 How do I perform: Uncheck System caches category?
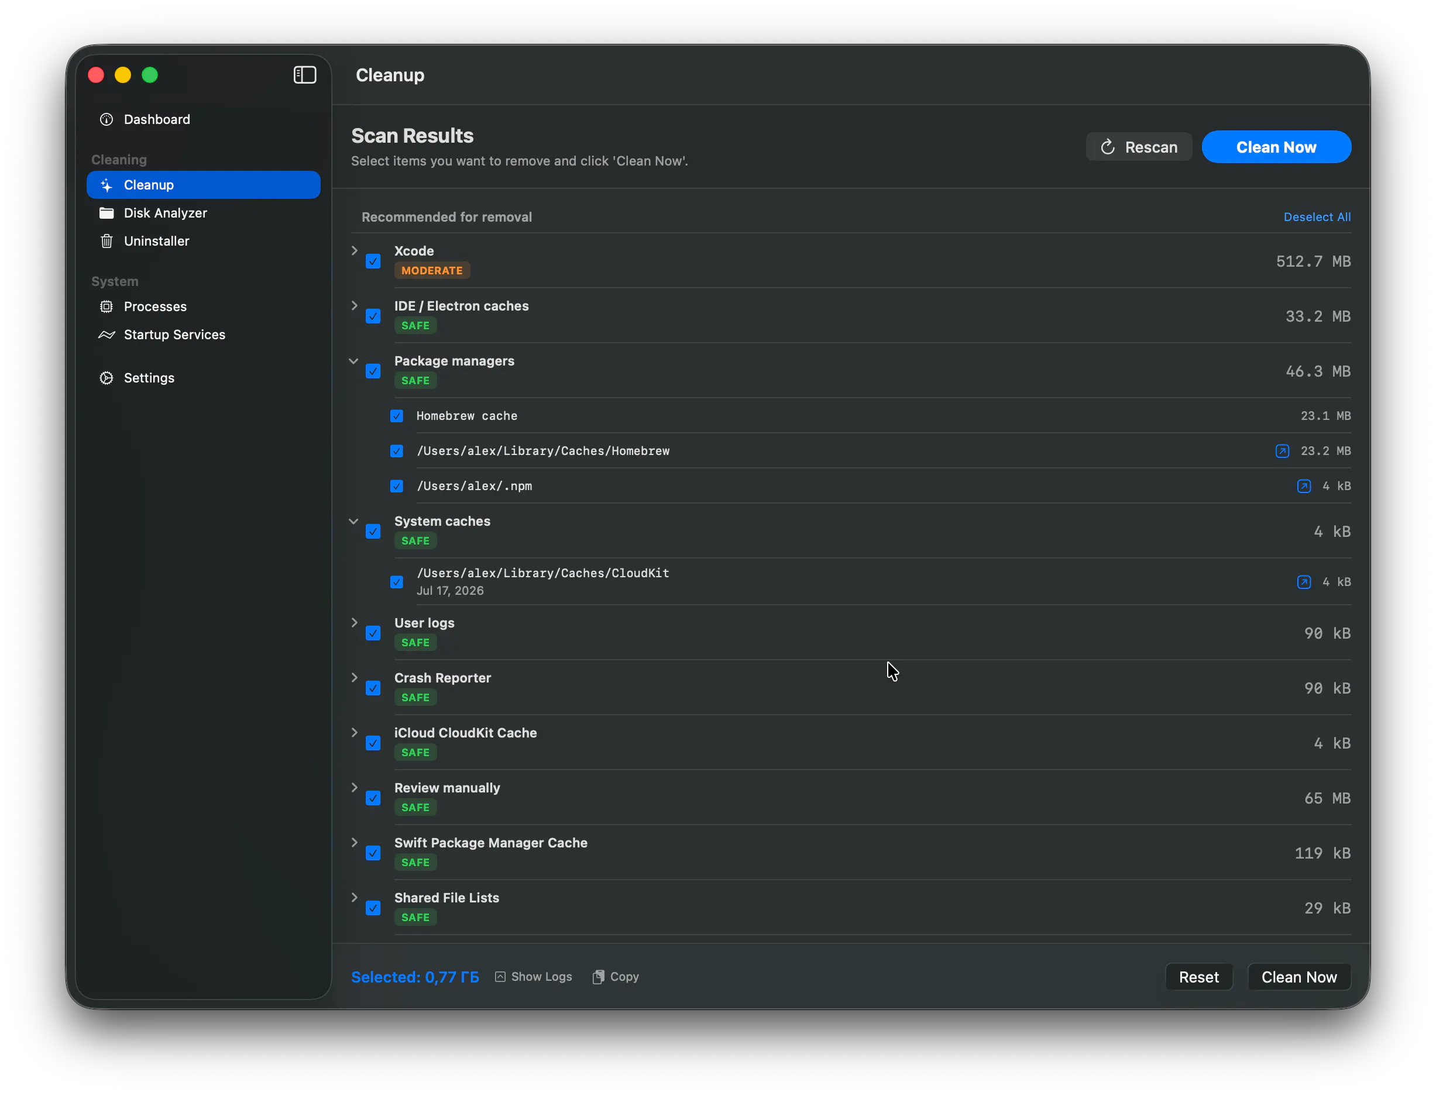coord(373,532)
